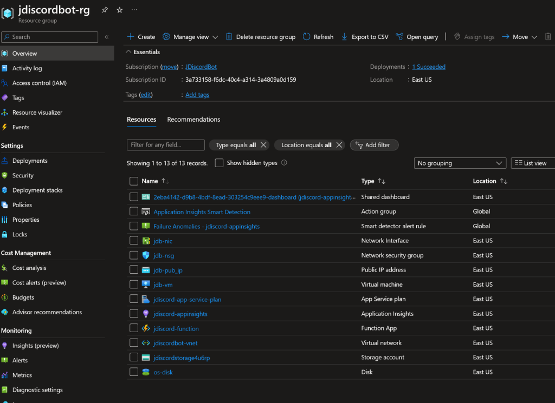Screen dimensions: 555x403
Task: Click the sidebar Search field
Action: coord(49,37)
